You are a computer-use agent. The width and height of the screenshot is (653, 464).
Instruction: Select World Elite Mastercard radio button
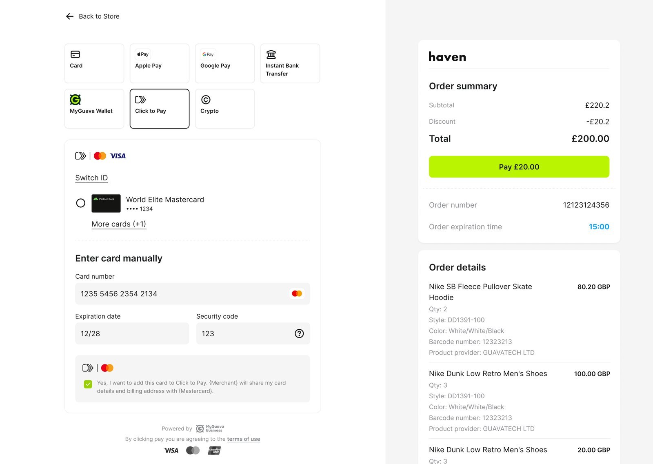coord(81,203)
